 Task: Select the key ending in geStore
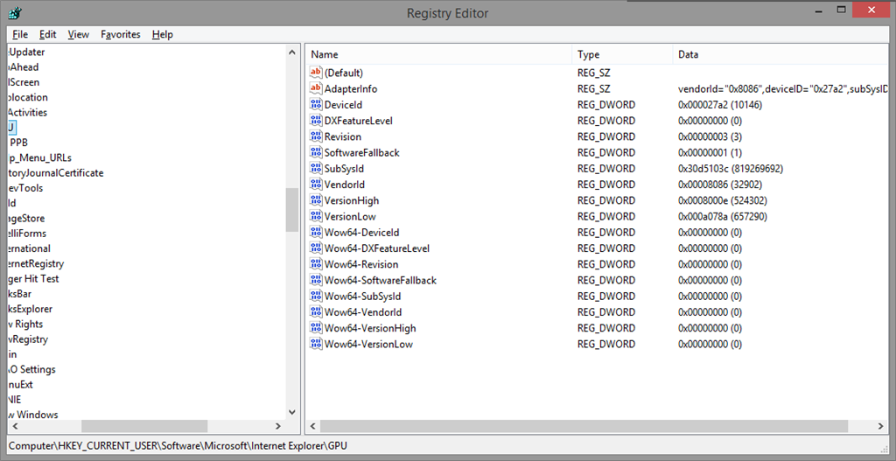click(27, 218)
